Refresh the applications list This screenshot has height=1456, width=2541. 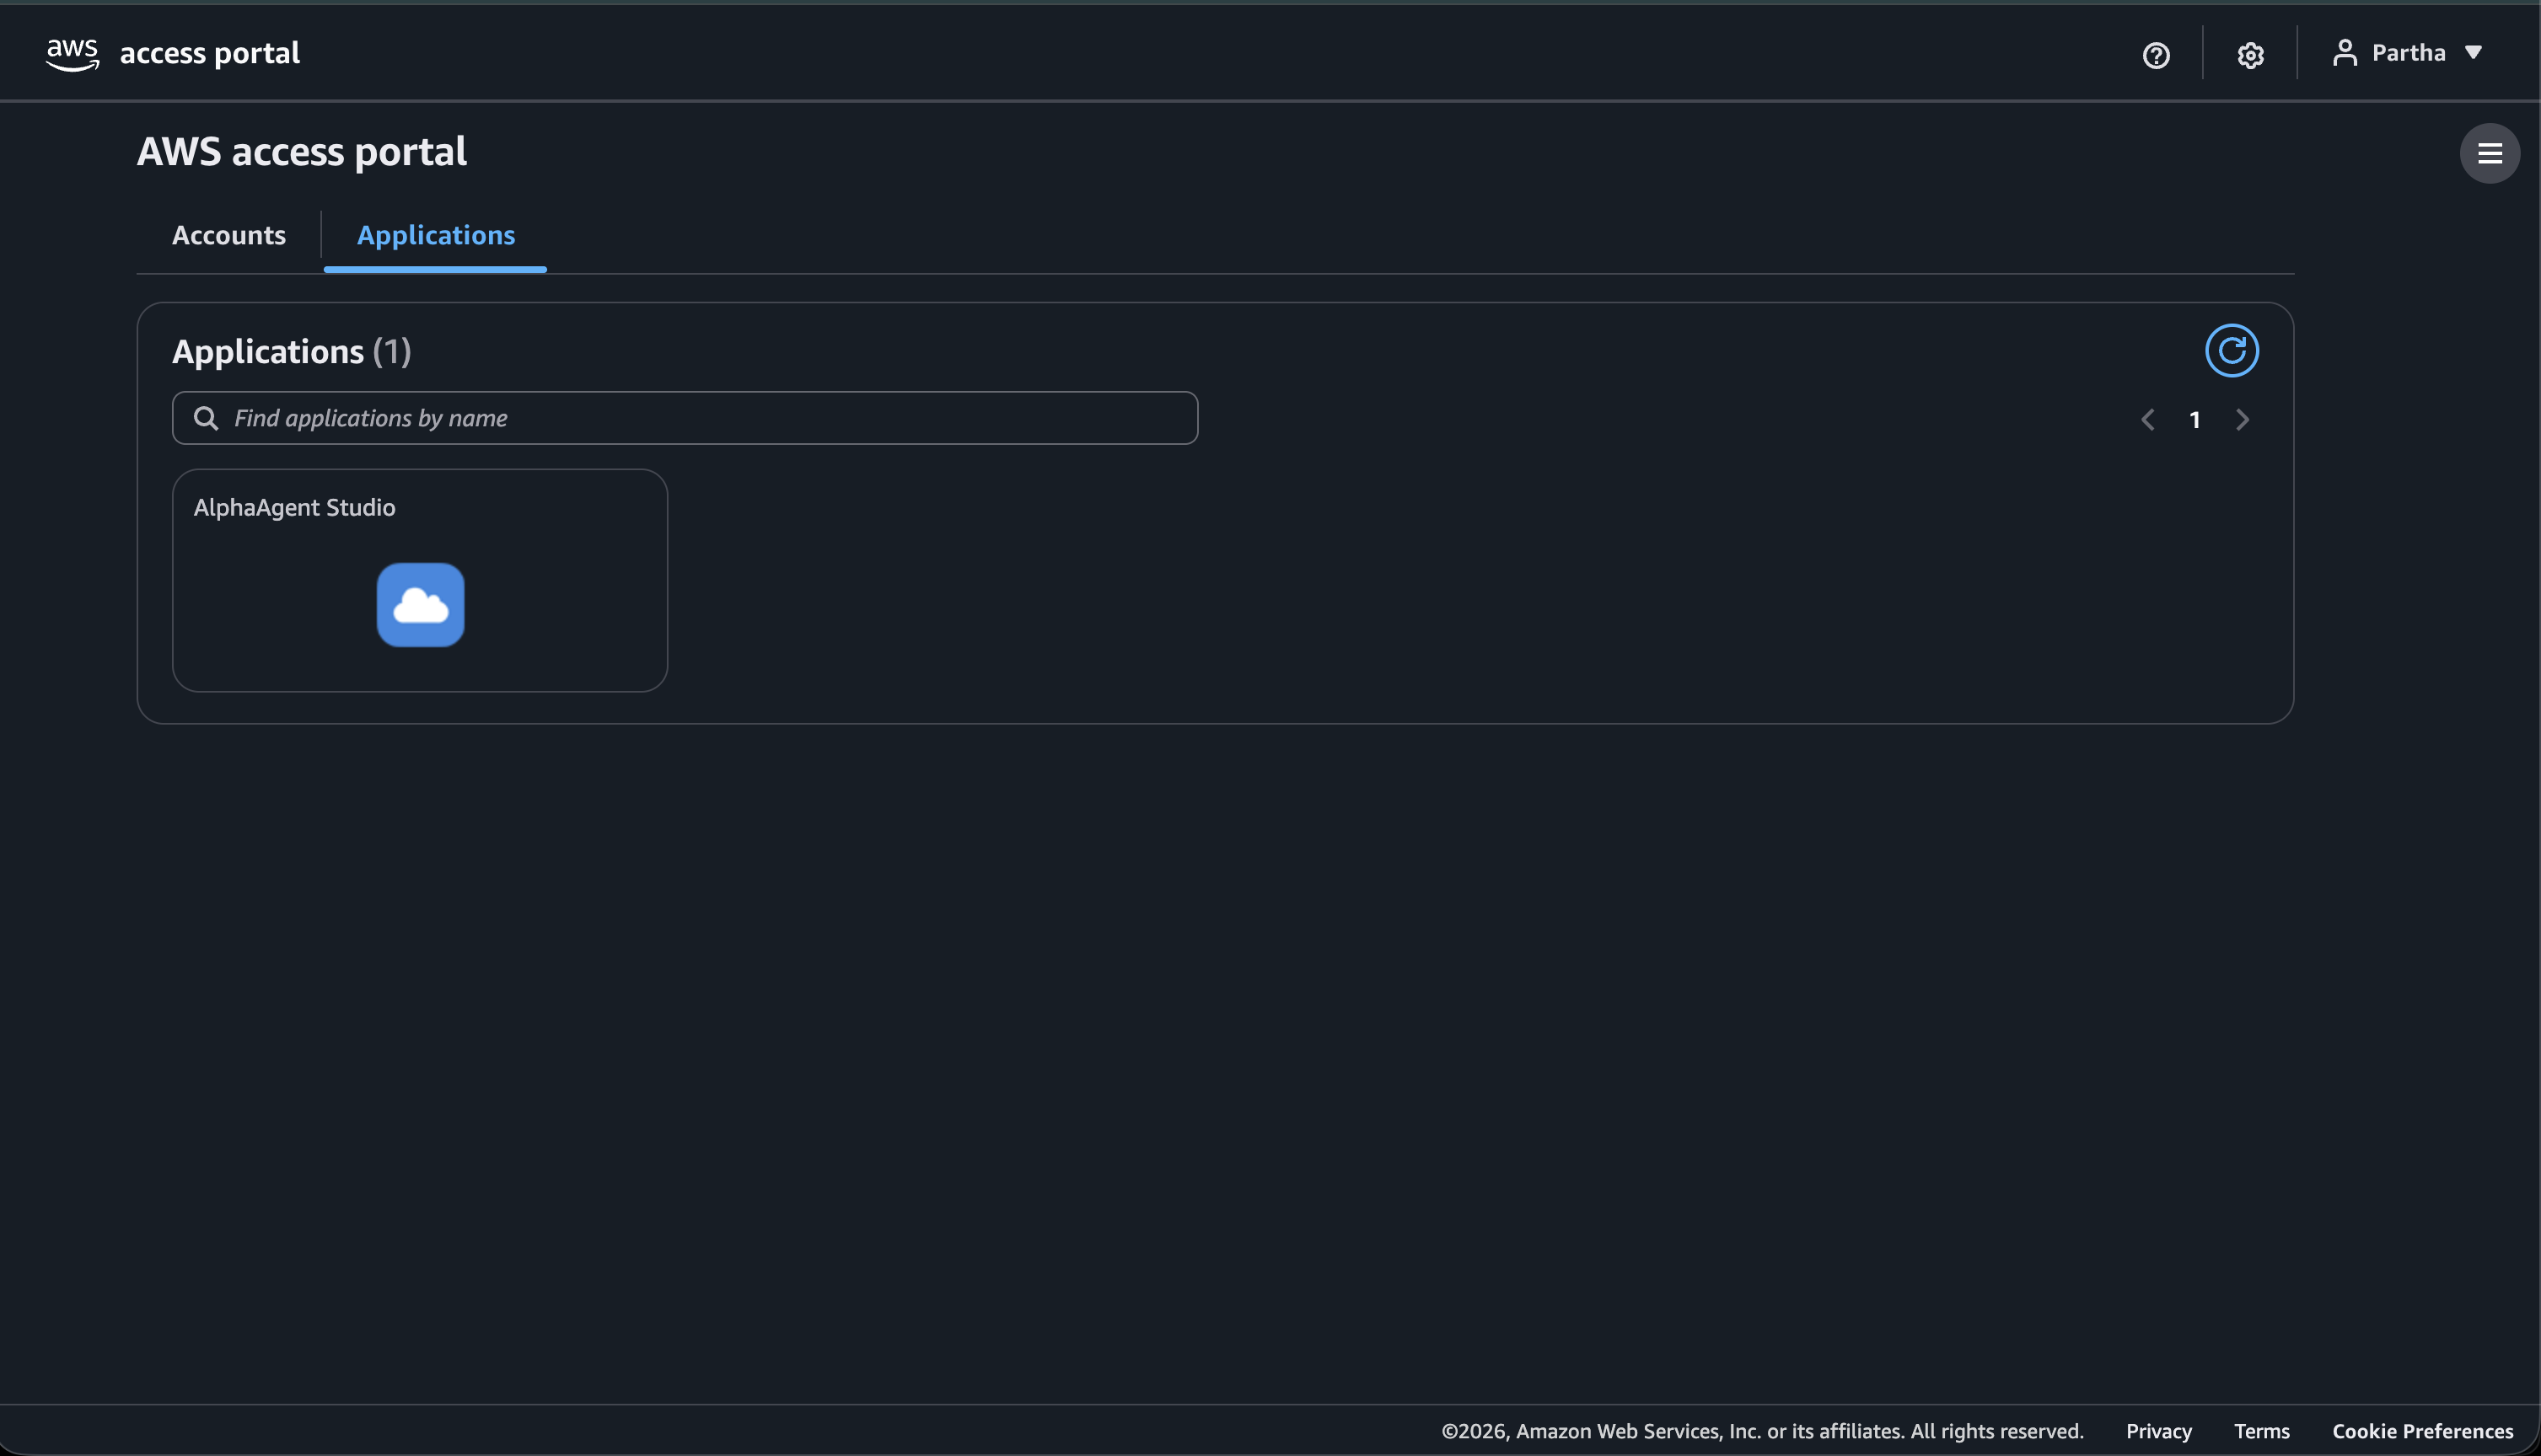[x=2232, y=350]
